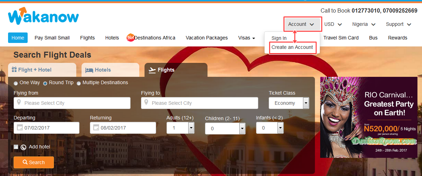Select the Multiple Destinations radio button

(x=79, y=83)
